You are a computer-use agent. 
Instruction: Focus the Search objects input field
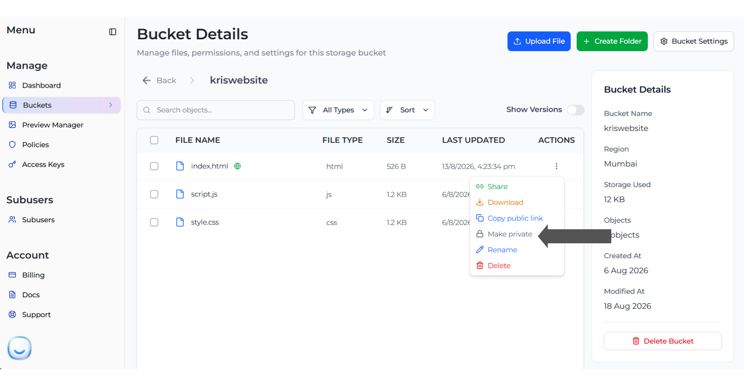[x=216, y=110]
